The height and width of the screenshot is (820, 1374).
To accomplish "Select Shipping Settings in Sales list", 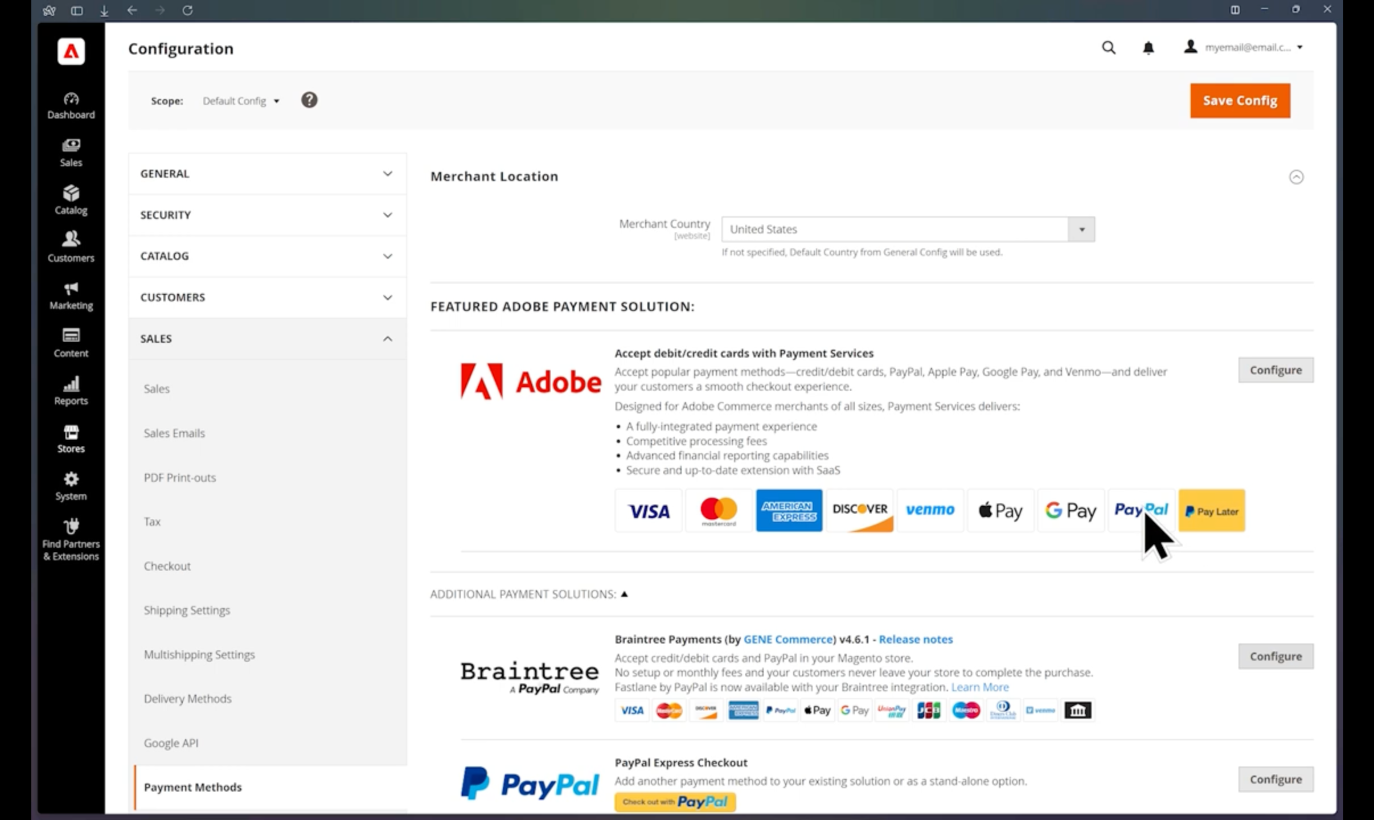I will point(187,610).
